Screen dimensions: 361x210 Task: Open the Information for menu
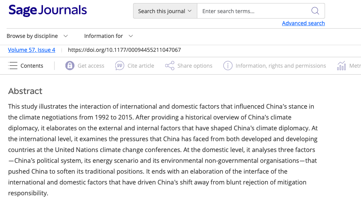[109, 36]
